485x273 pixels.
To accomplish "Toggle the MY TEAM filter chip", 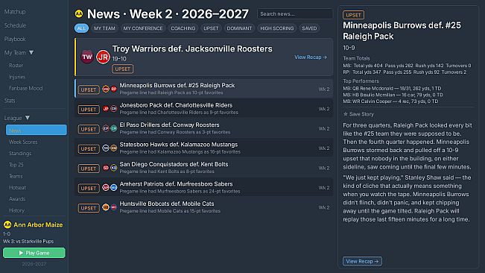I will [x=104, y=28].
